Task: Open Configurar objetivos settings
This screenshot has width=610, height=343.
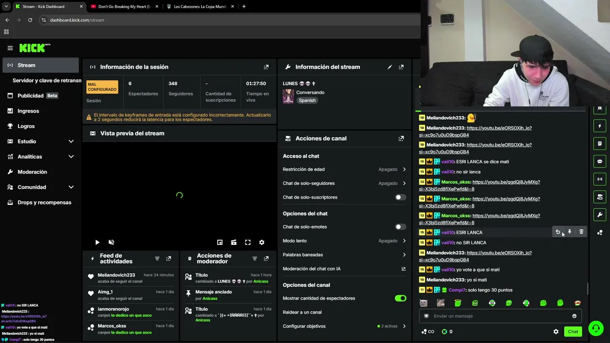Action: tap(344, 326)
